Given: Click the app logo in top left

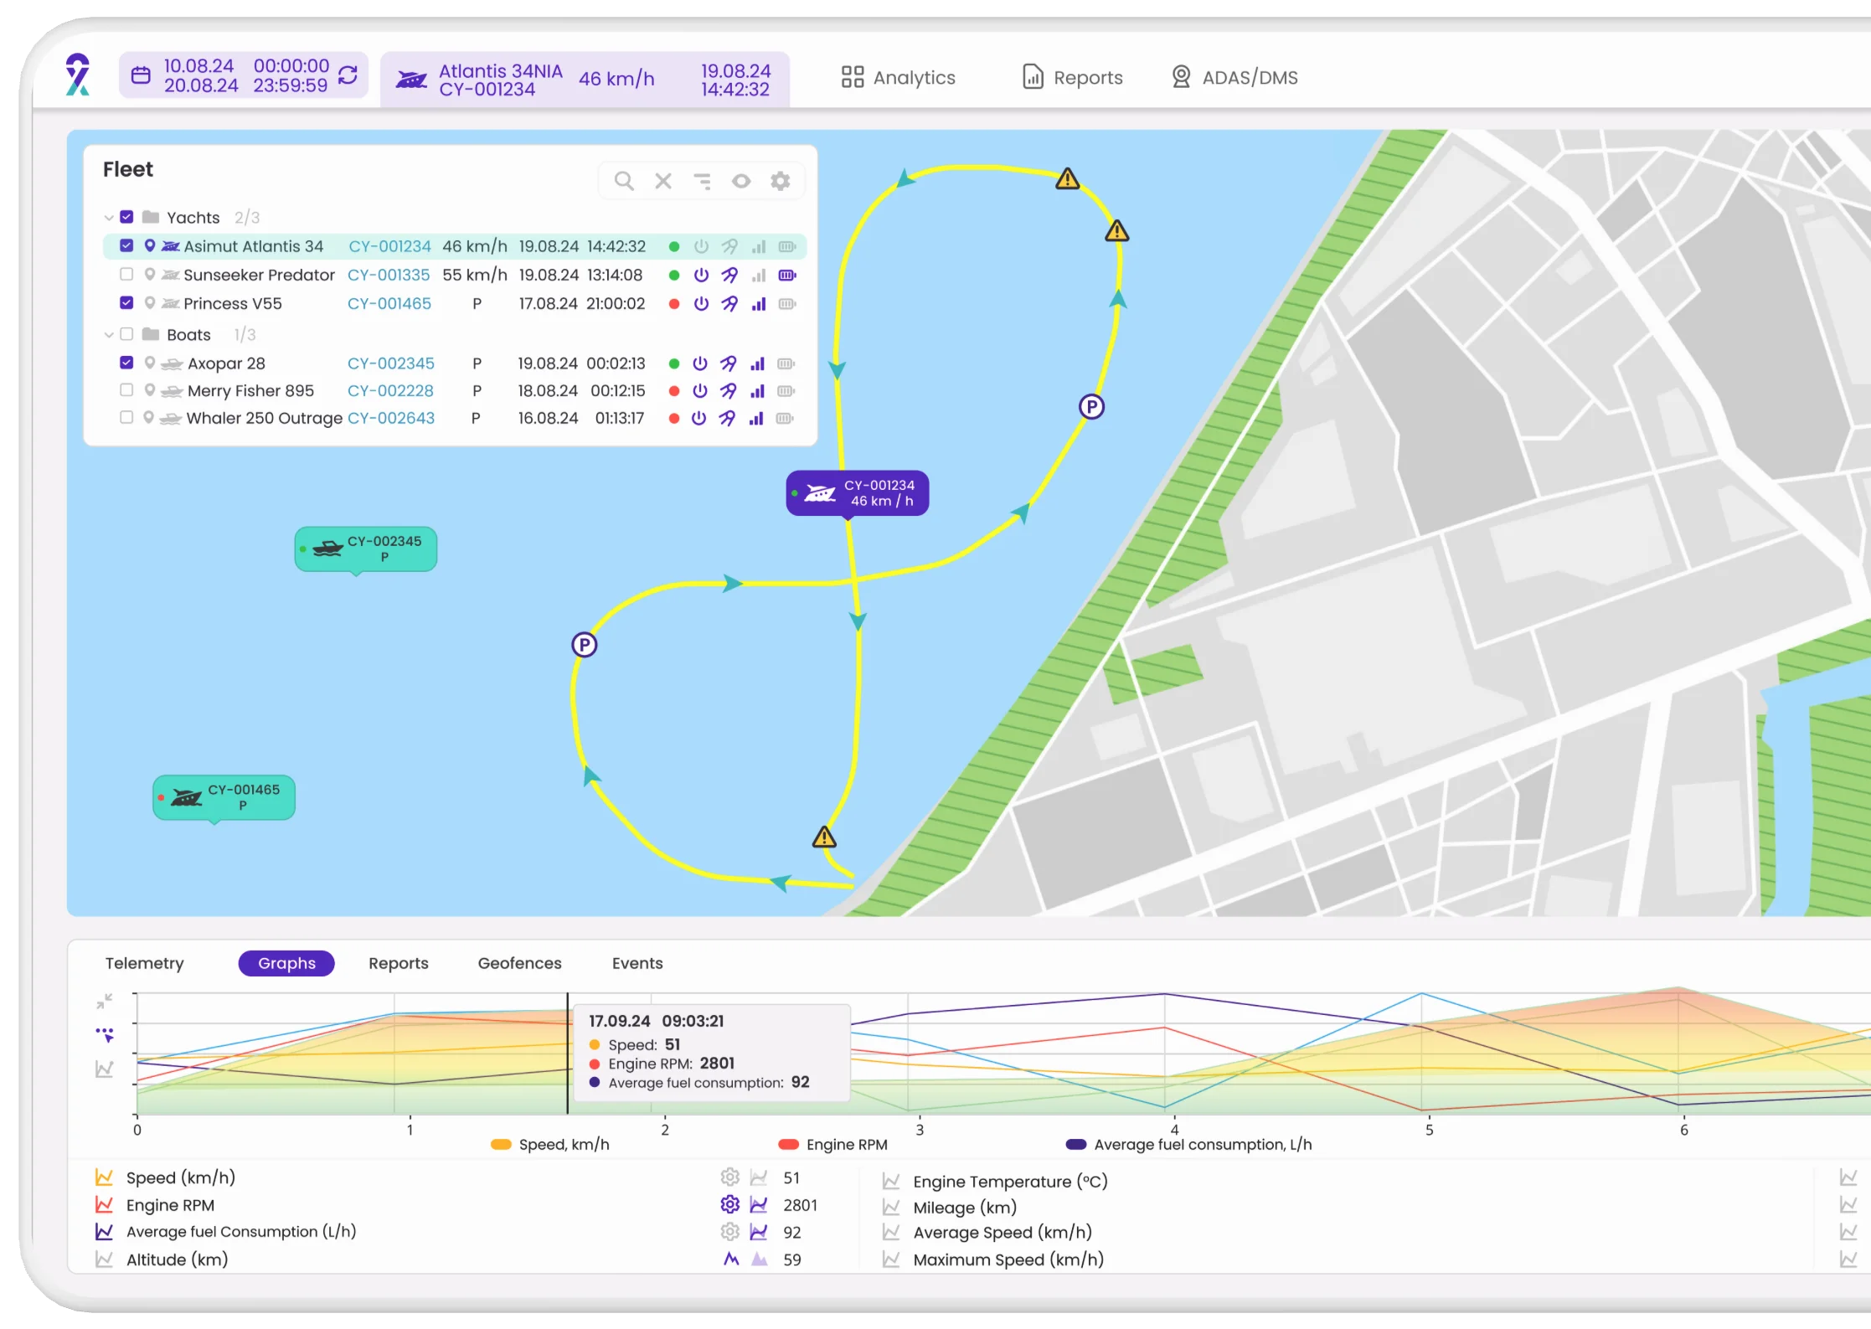Looking at the screenshot, I should coord(77,75).
